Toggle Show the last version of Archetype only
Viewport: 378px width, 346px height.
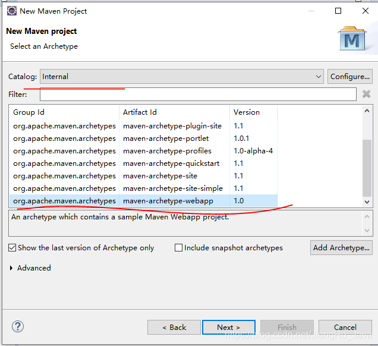click(x=81, y=248)
